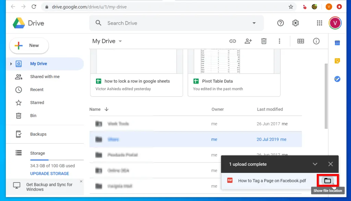This screenshot has height=201, width=351.
Task: Click the Search Drive input field
Action: pyautogui.click(x=177, y=23)
